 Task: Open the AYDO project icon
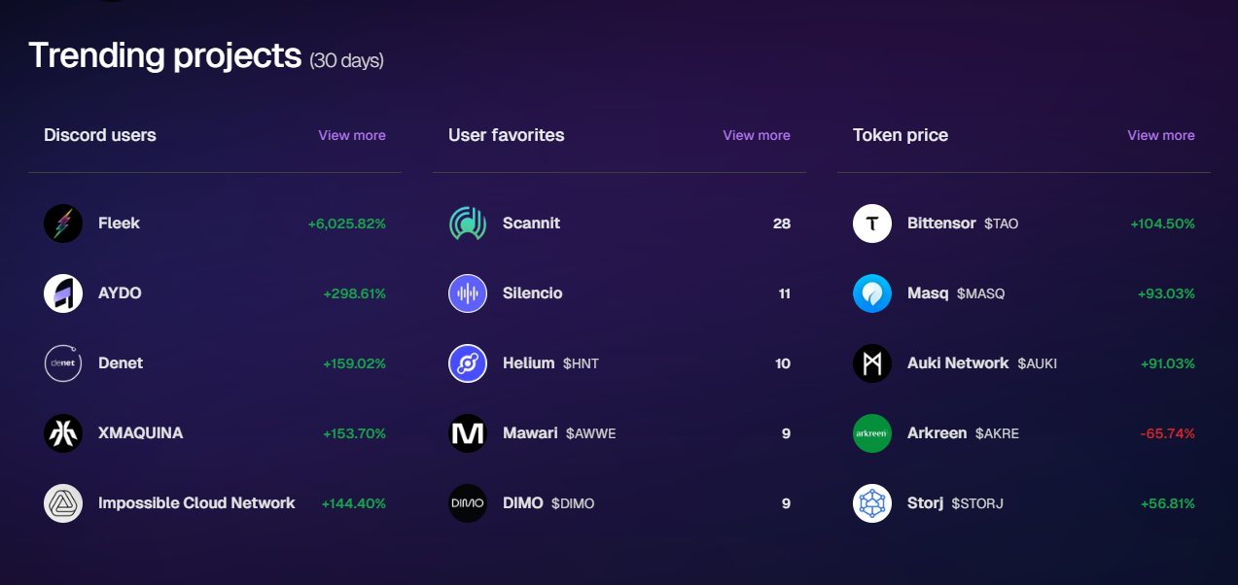tap(63, 293)
